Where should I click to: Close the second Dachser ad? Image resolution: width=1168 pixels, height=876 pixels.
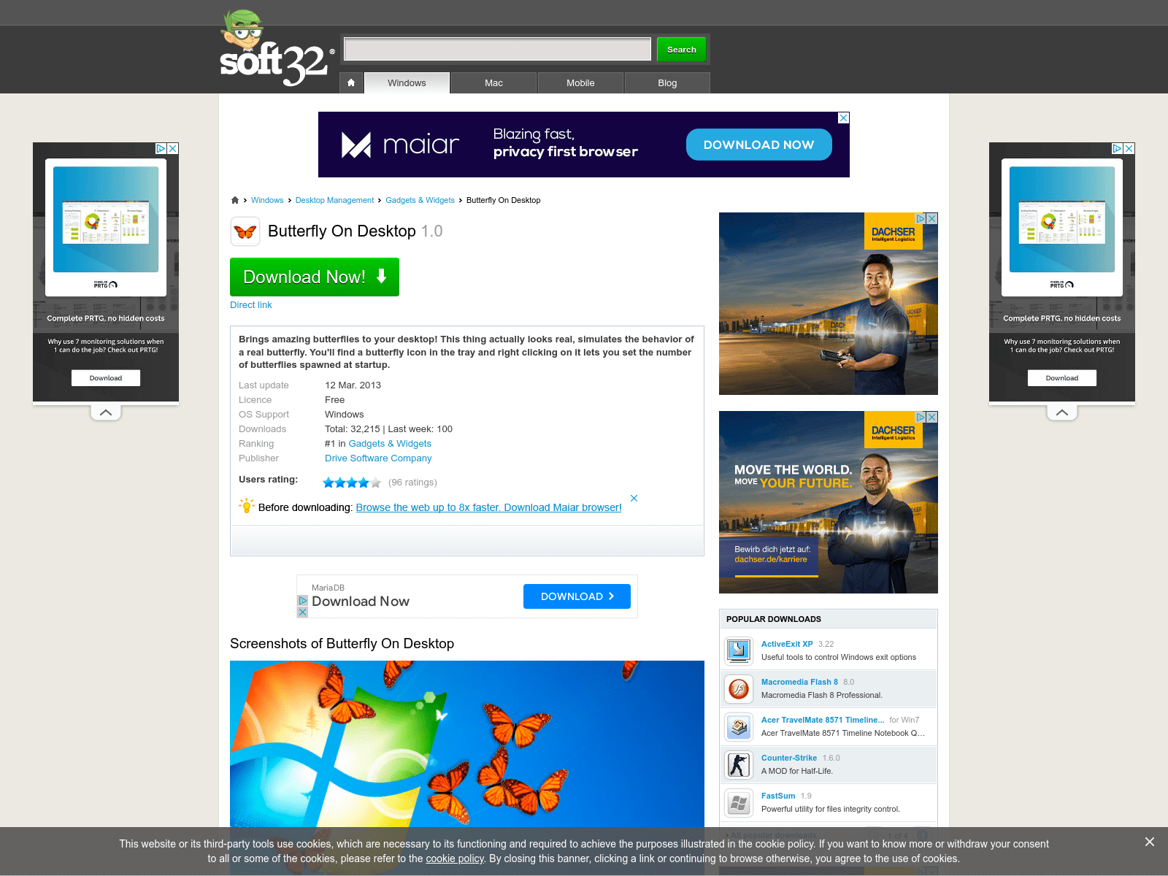[x=932, y=417]
